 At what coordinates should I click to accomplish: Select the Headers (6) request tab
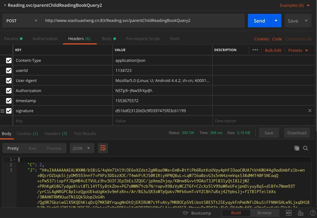coord(79,39)
